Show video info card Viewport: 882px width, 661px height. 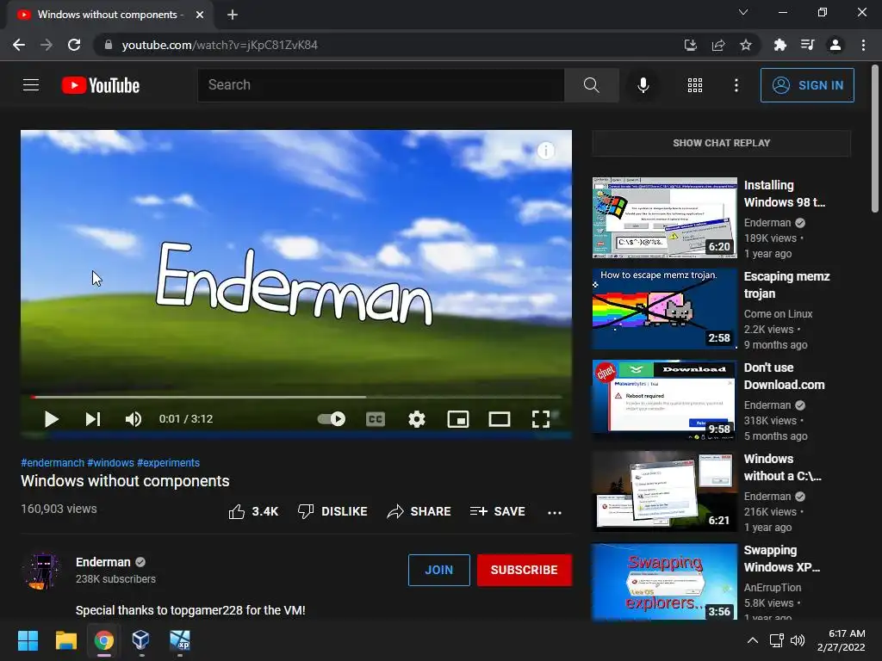click(545, 151)
